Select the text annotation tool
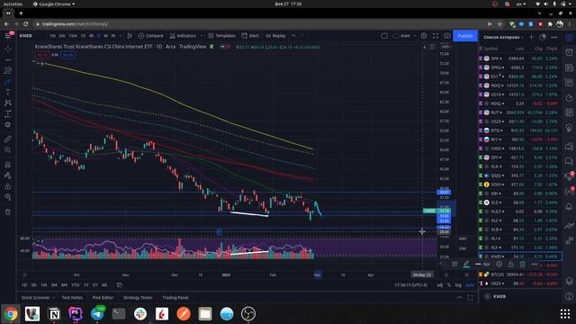 pyautogui.click(x=8, y=92)
